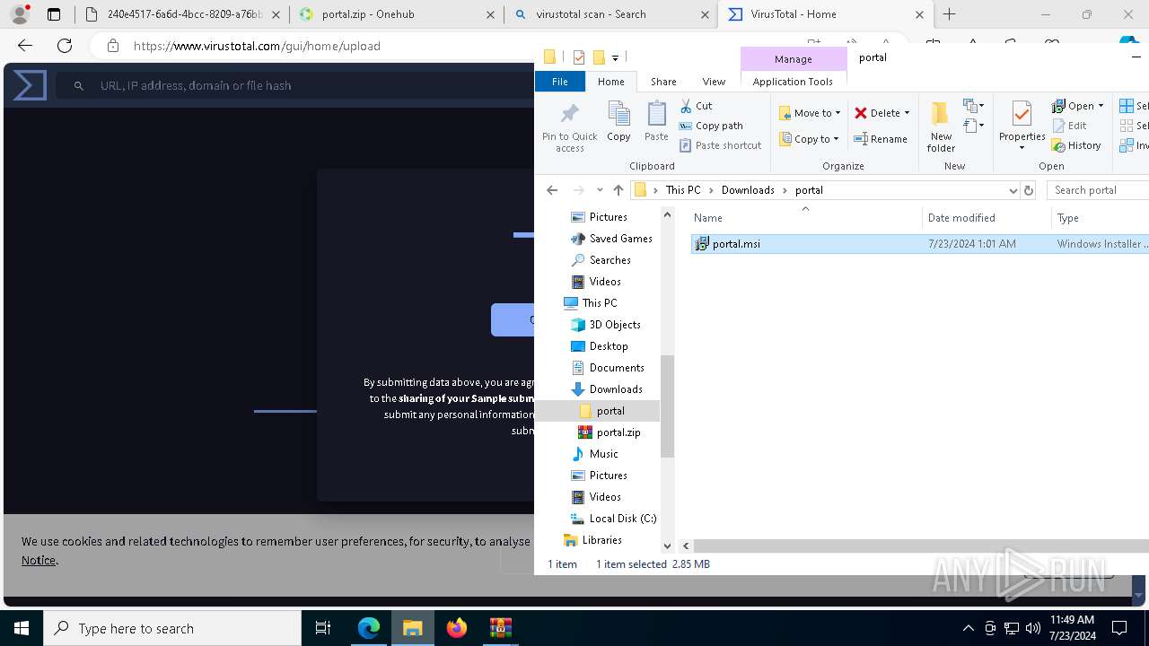Click the taskbar search box
Screen dimensions: 1149x646
click(x=172, y=628)
